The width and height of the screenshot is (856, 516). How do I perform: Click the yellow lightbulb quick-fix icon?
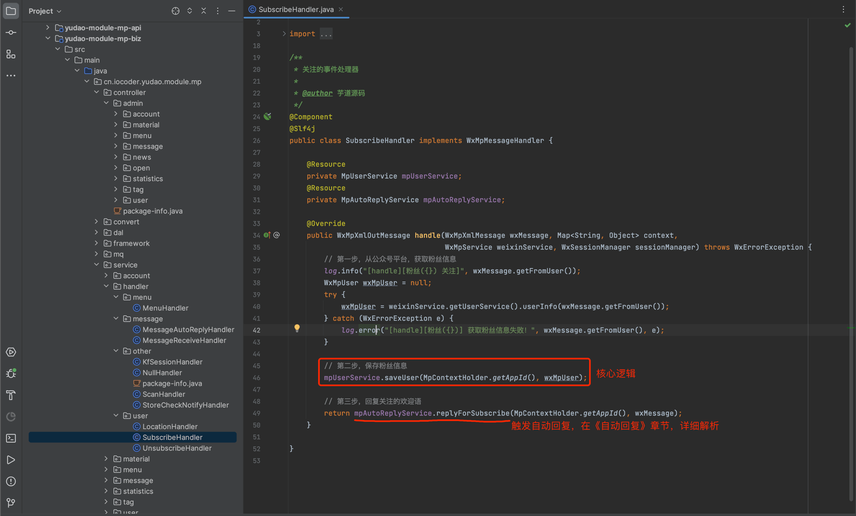296,328
